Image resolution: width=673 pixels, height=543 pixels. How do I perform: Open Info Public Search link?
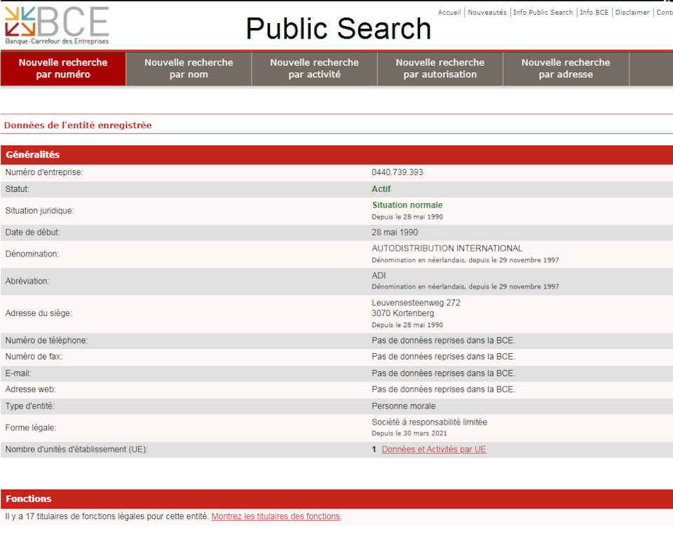pos(543,13)
